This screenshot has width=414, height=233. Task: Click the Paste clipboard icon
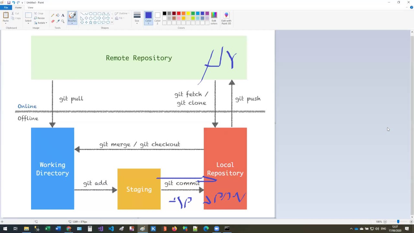[x=6, y=15]
